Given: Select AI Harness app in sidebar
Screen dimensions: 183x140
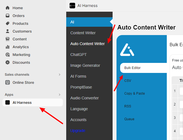Looking at the screenshot, I should click(x=33, y=102).
